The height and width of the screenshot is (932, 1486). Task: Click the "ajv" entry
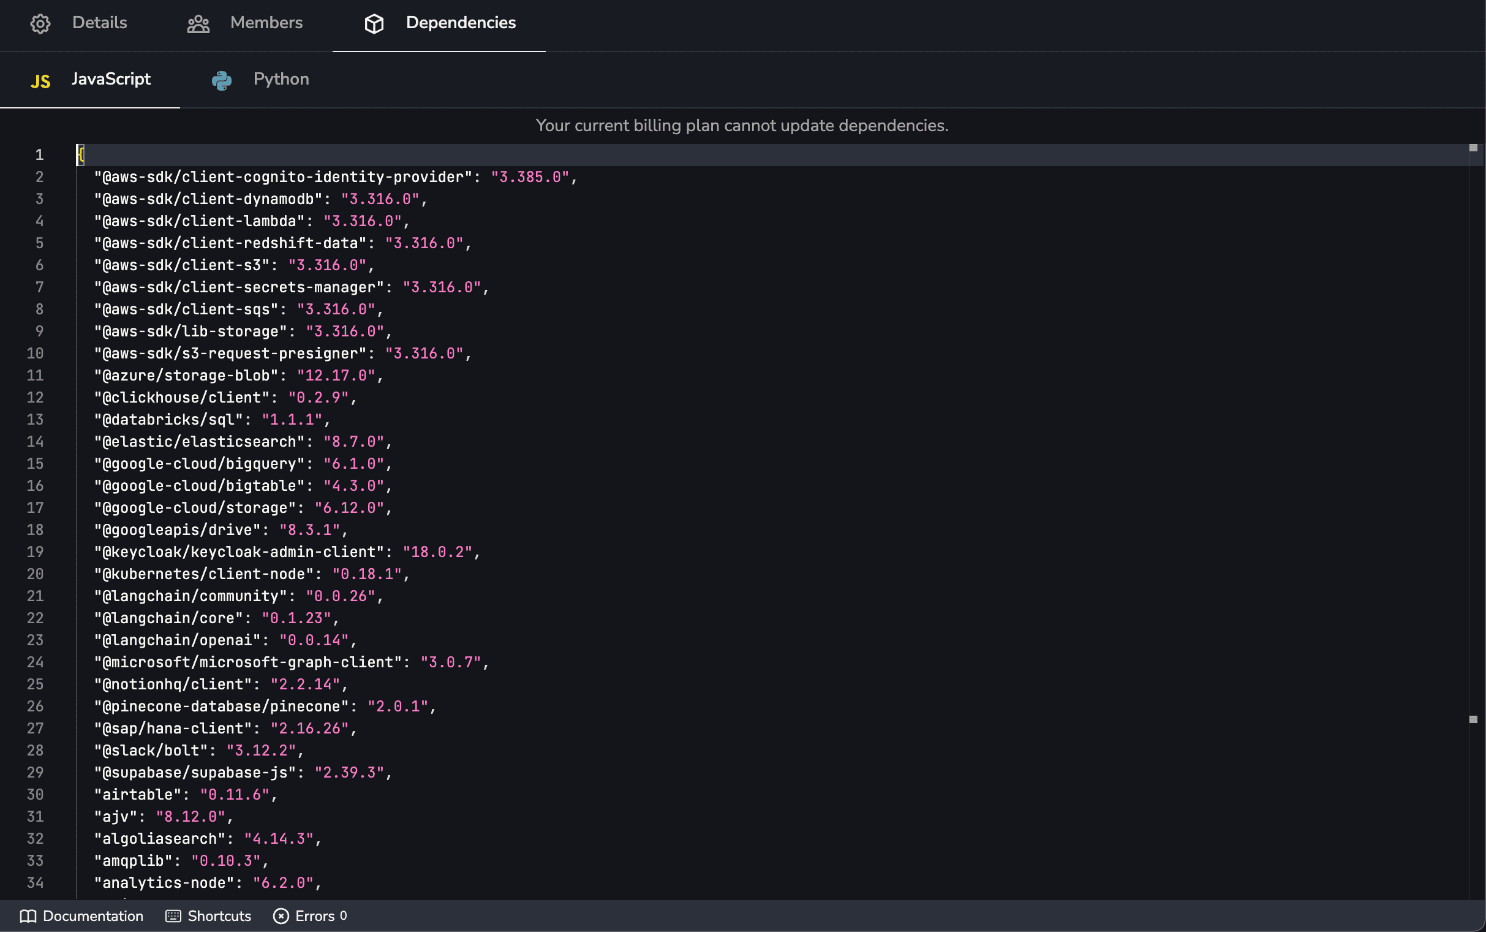164,817
